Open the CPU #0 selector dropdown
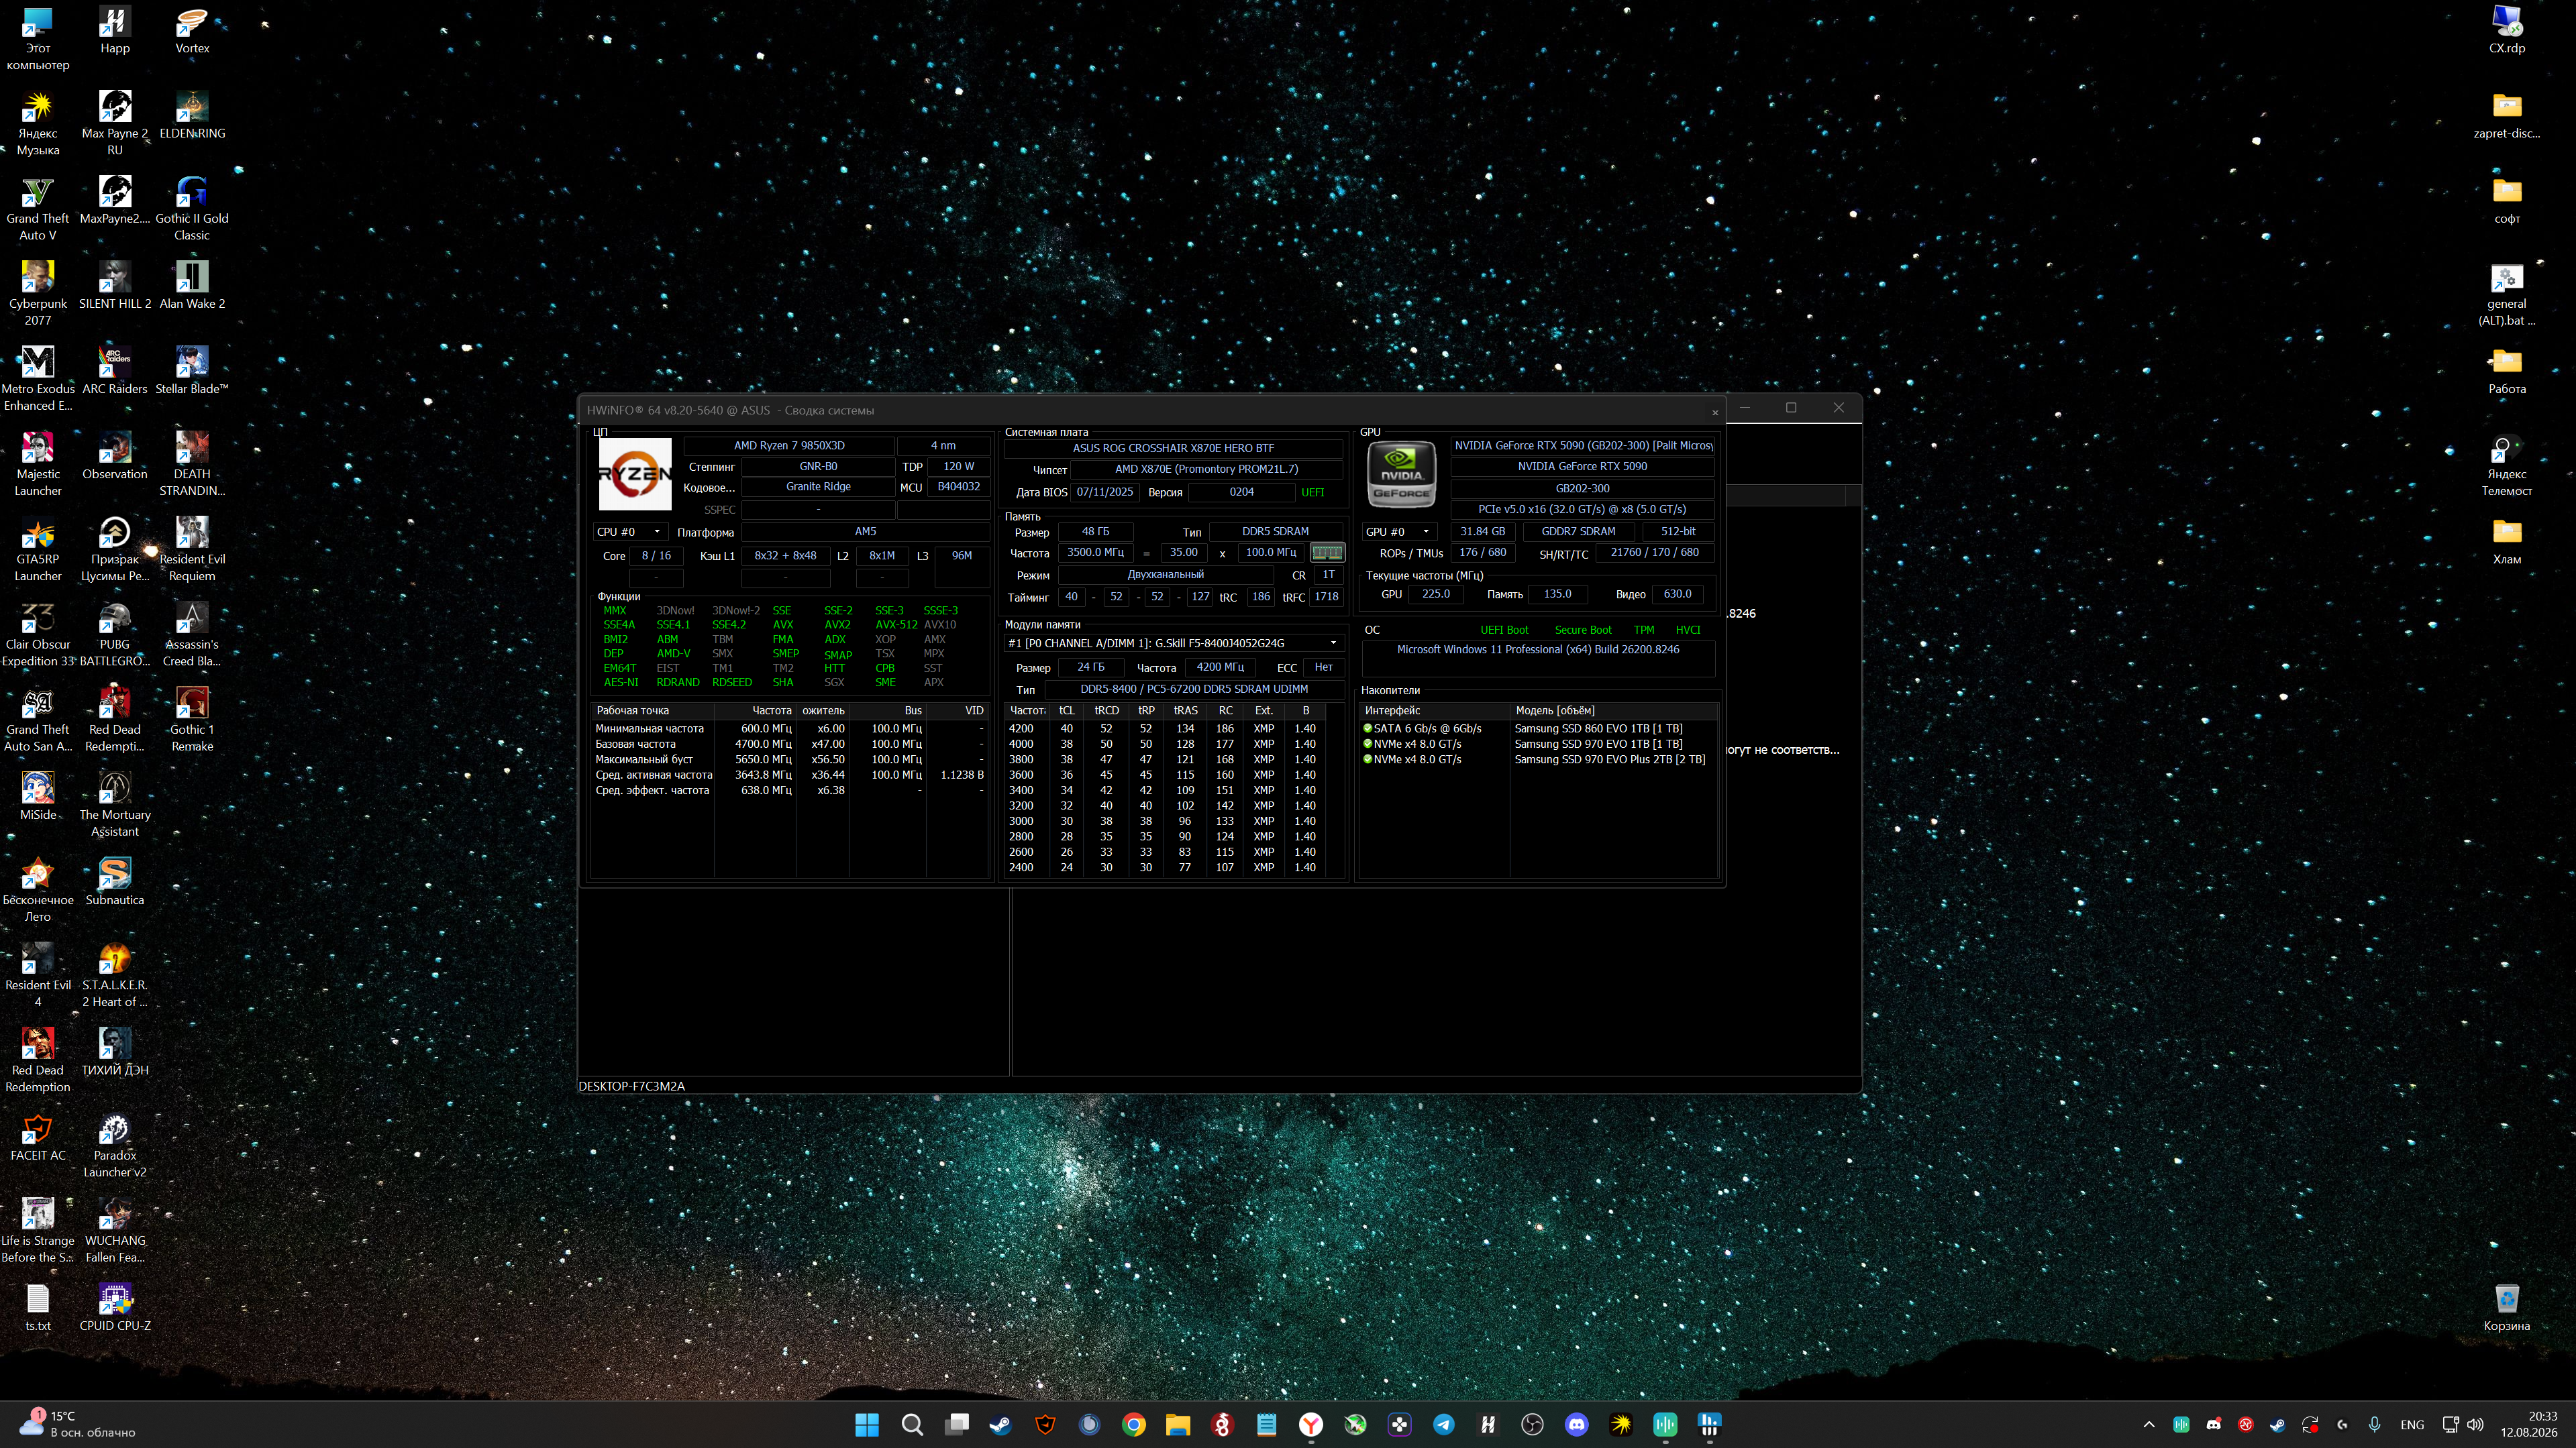Viewport: 2576px width, 1448px height. pyautogui.click(x=630, y=532)
